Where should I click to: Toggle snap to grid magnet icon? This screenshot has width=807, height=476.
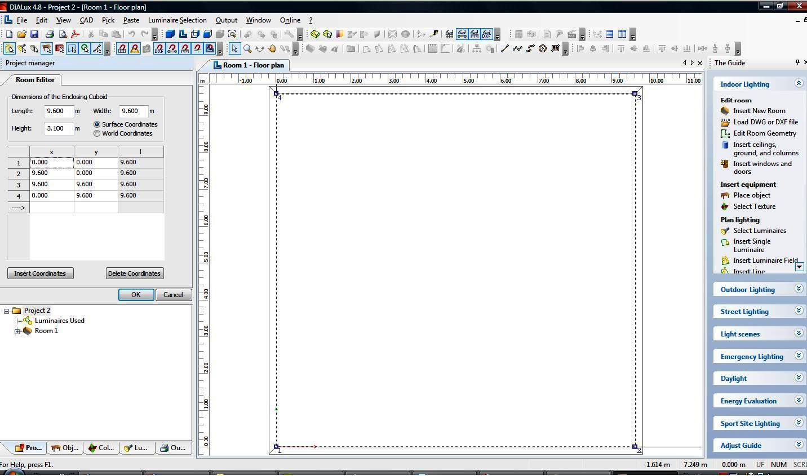122,48
